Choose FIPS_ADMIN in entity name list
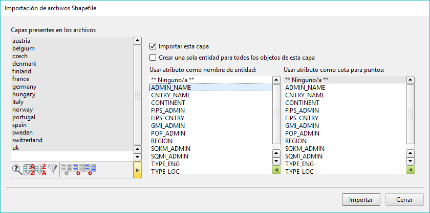This screenshot has width=430, height=213. 211,111
